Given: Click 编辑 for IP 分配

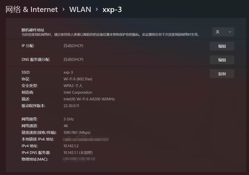Looking at the screenshot, I should pos(222,46).
